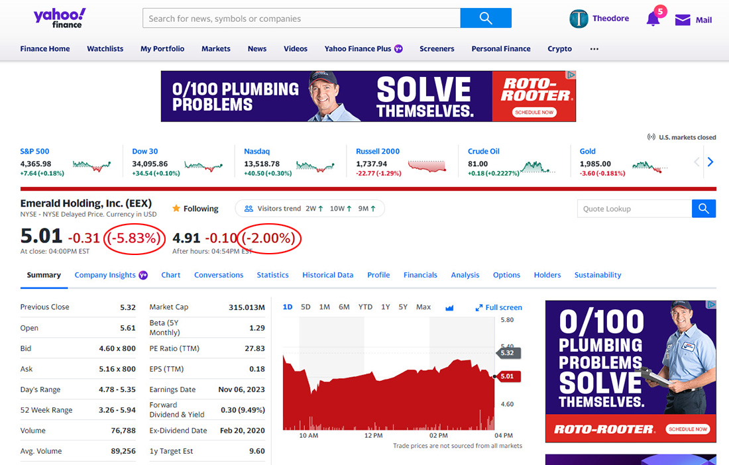Viewport: 729px width, 465px height.
Task: Open the Profile tab
Action: (x=378, y=275)
